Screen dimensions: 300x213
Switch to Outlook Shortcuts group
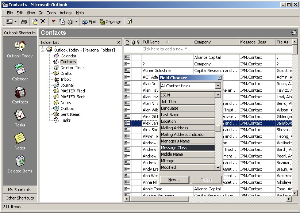20,33
